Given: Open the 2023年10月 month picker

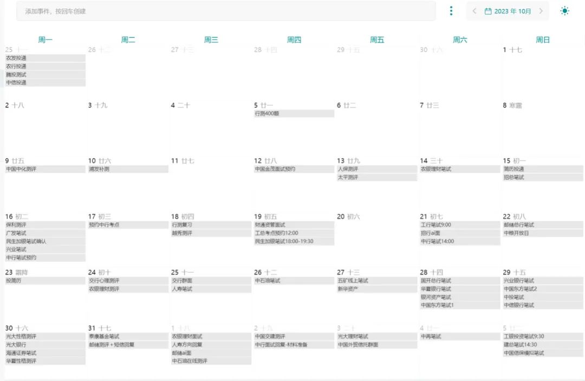Looking at the screenshot, I should (x=512, y=11).
